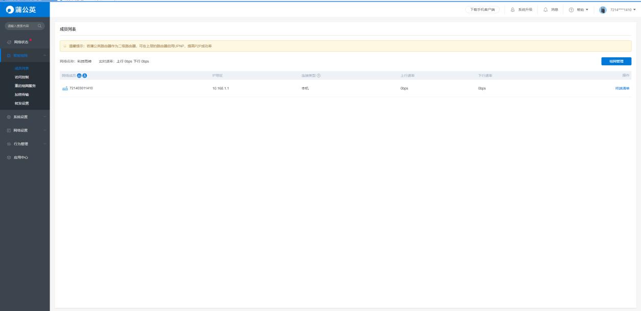Screen dimensions: 641x311
Task: Click the 下载手机客户端 button
Action: click(x=482, y=10)
